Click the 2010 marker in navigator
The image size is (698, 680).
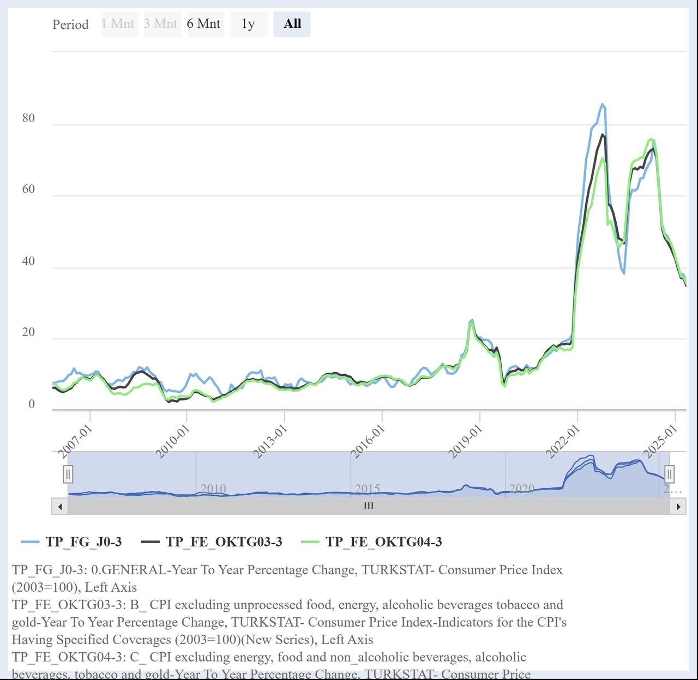tap(213, 489)
